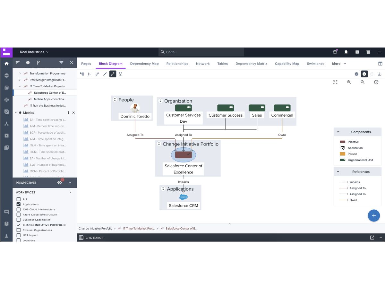This screenshot has width=385, height=289.
Task: Open notifications bell icon
Action: pos(346,52)
